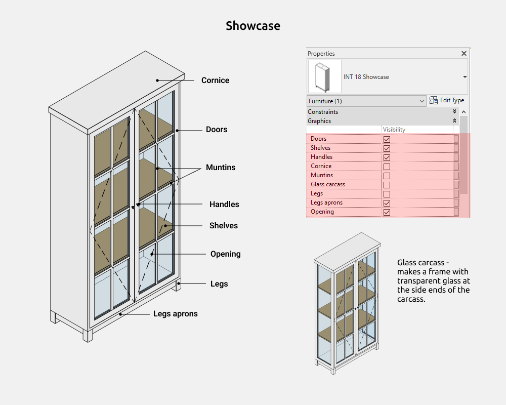
Task: Uncheck the Shelves visibility checkbox
Action: tap(387, 148)
